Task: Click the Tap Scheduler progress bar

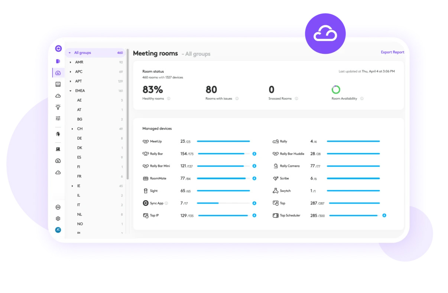Action: [x=354, y=215]
